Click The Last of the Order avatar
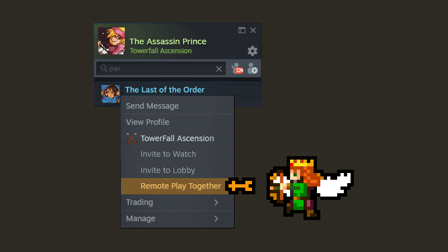Viewport: 448px width, 252px height. [x=110, y=94]
